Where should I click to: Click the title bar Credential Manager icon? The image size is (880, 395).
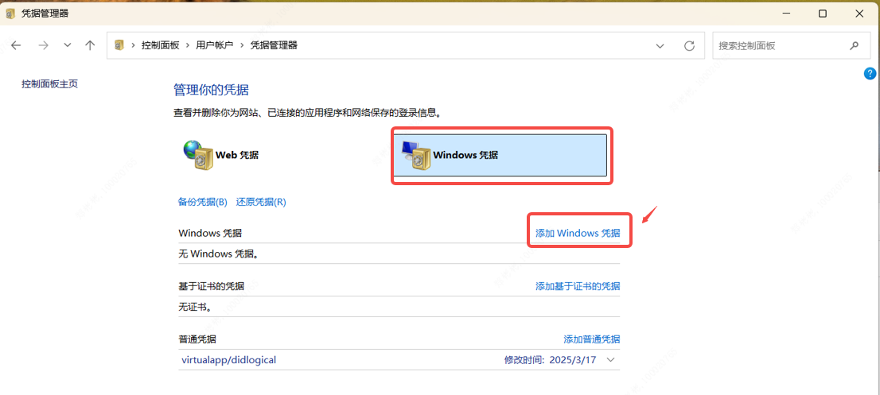(10, 14)
